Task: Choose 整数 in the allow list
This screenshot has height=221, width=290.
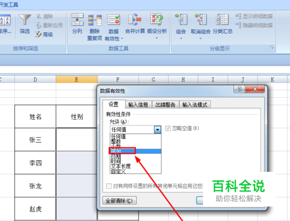Action: (x=135, y=141)
